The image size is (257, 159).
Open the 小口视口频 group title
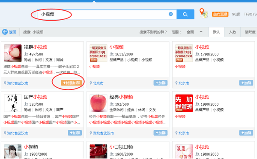point(121,147)
